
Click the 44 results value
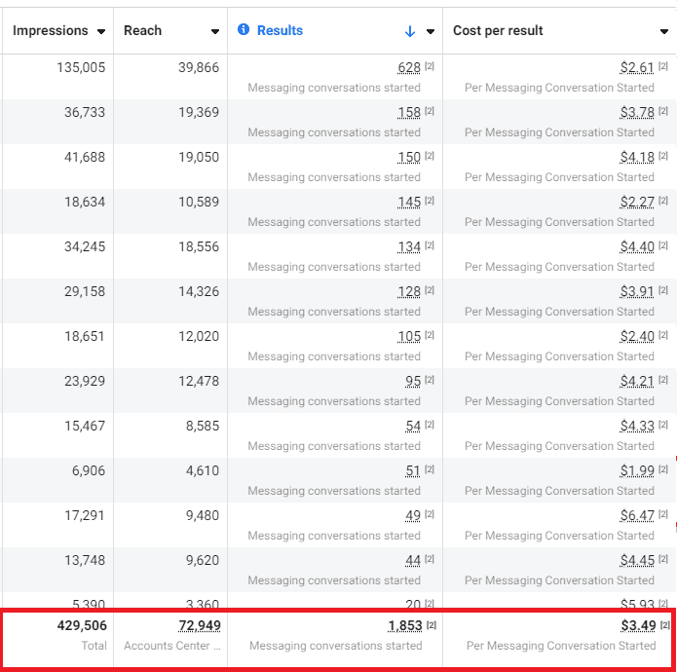(413, 561)
